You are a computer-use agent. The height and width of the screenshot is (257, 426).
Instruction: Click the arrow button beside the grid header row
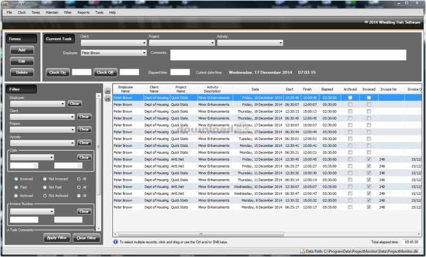coord(108,92)
